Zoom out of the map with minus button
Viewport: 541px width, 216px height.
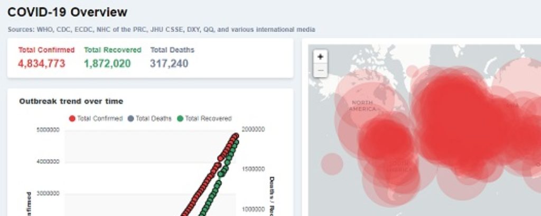pos(321,71)
